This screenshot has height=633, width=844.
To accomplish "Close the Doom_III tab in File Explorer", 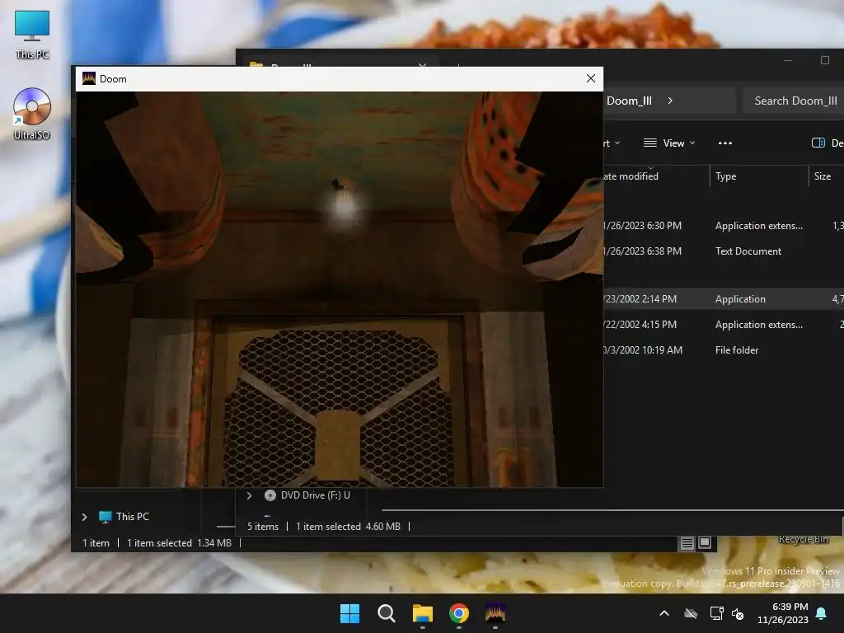I will point(423,65).
